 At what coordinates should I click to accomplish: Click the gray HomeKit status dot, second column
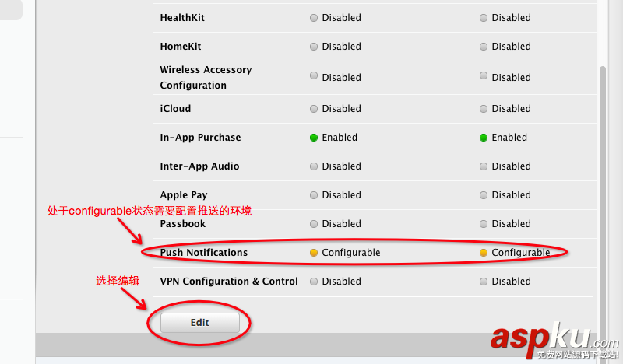(484, 47)
